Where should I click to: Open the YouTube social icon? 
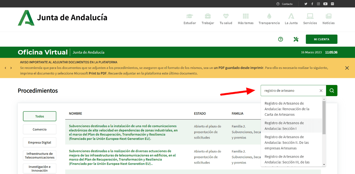[325, 4]
